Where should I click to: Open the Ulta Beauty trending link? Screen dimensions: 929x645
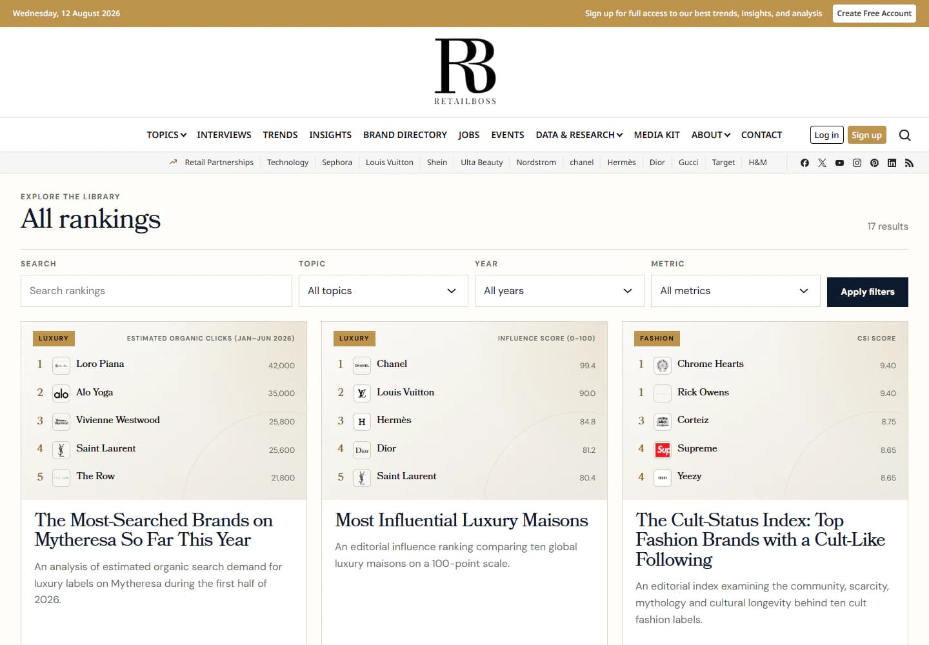pos(482,163)
